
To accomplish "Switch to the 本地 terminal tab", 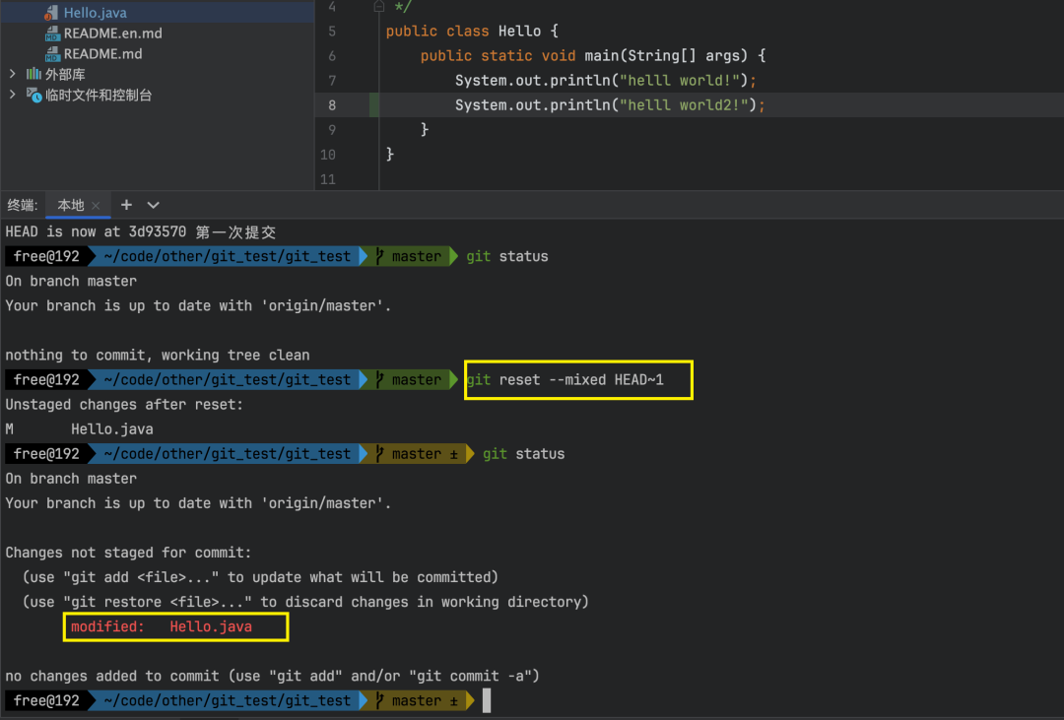I will (71, 205).
